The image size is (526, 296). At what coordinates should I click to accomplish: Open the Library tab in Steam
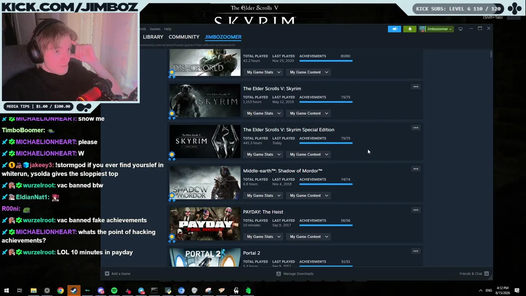pos(153,37)
